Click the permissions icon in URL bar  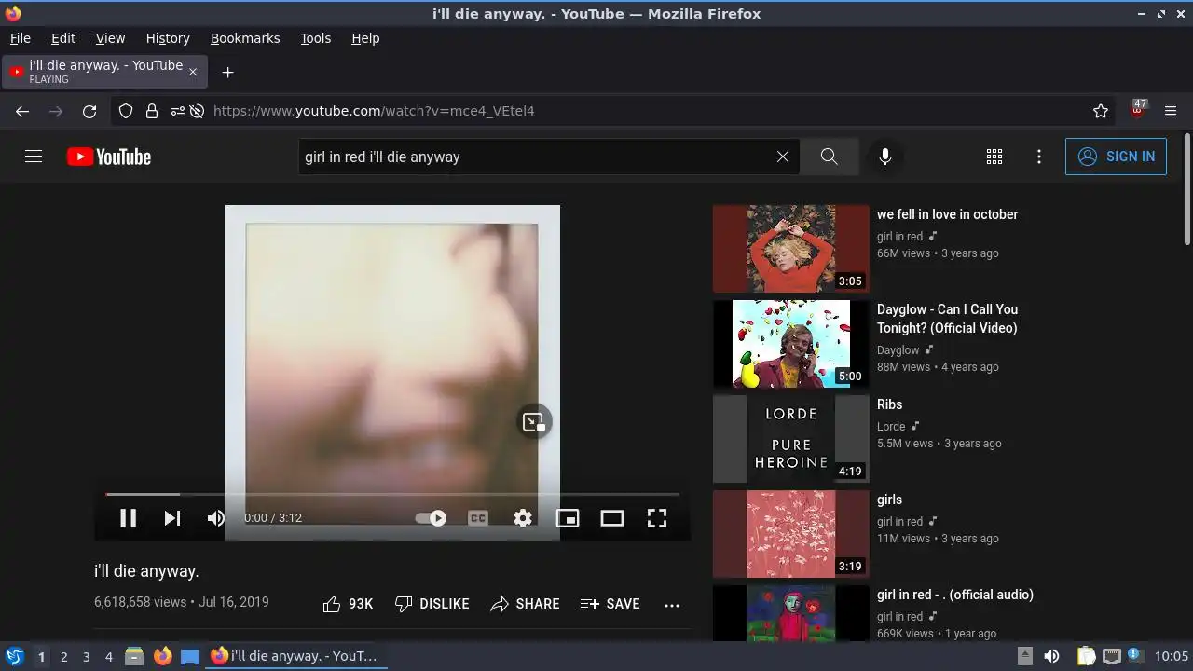(x=177, y=111)
